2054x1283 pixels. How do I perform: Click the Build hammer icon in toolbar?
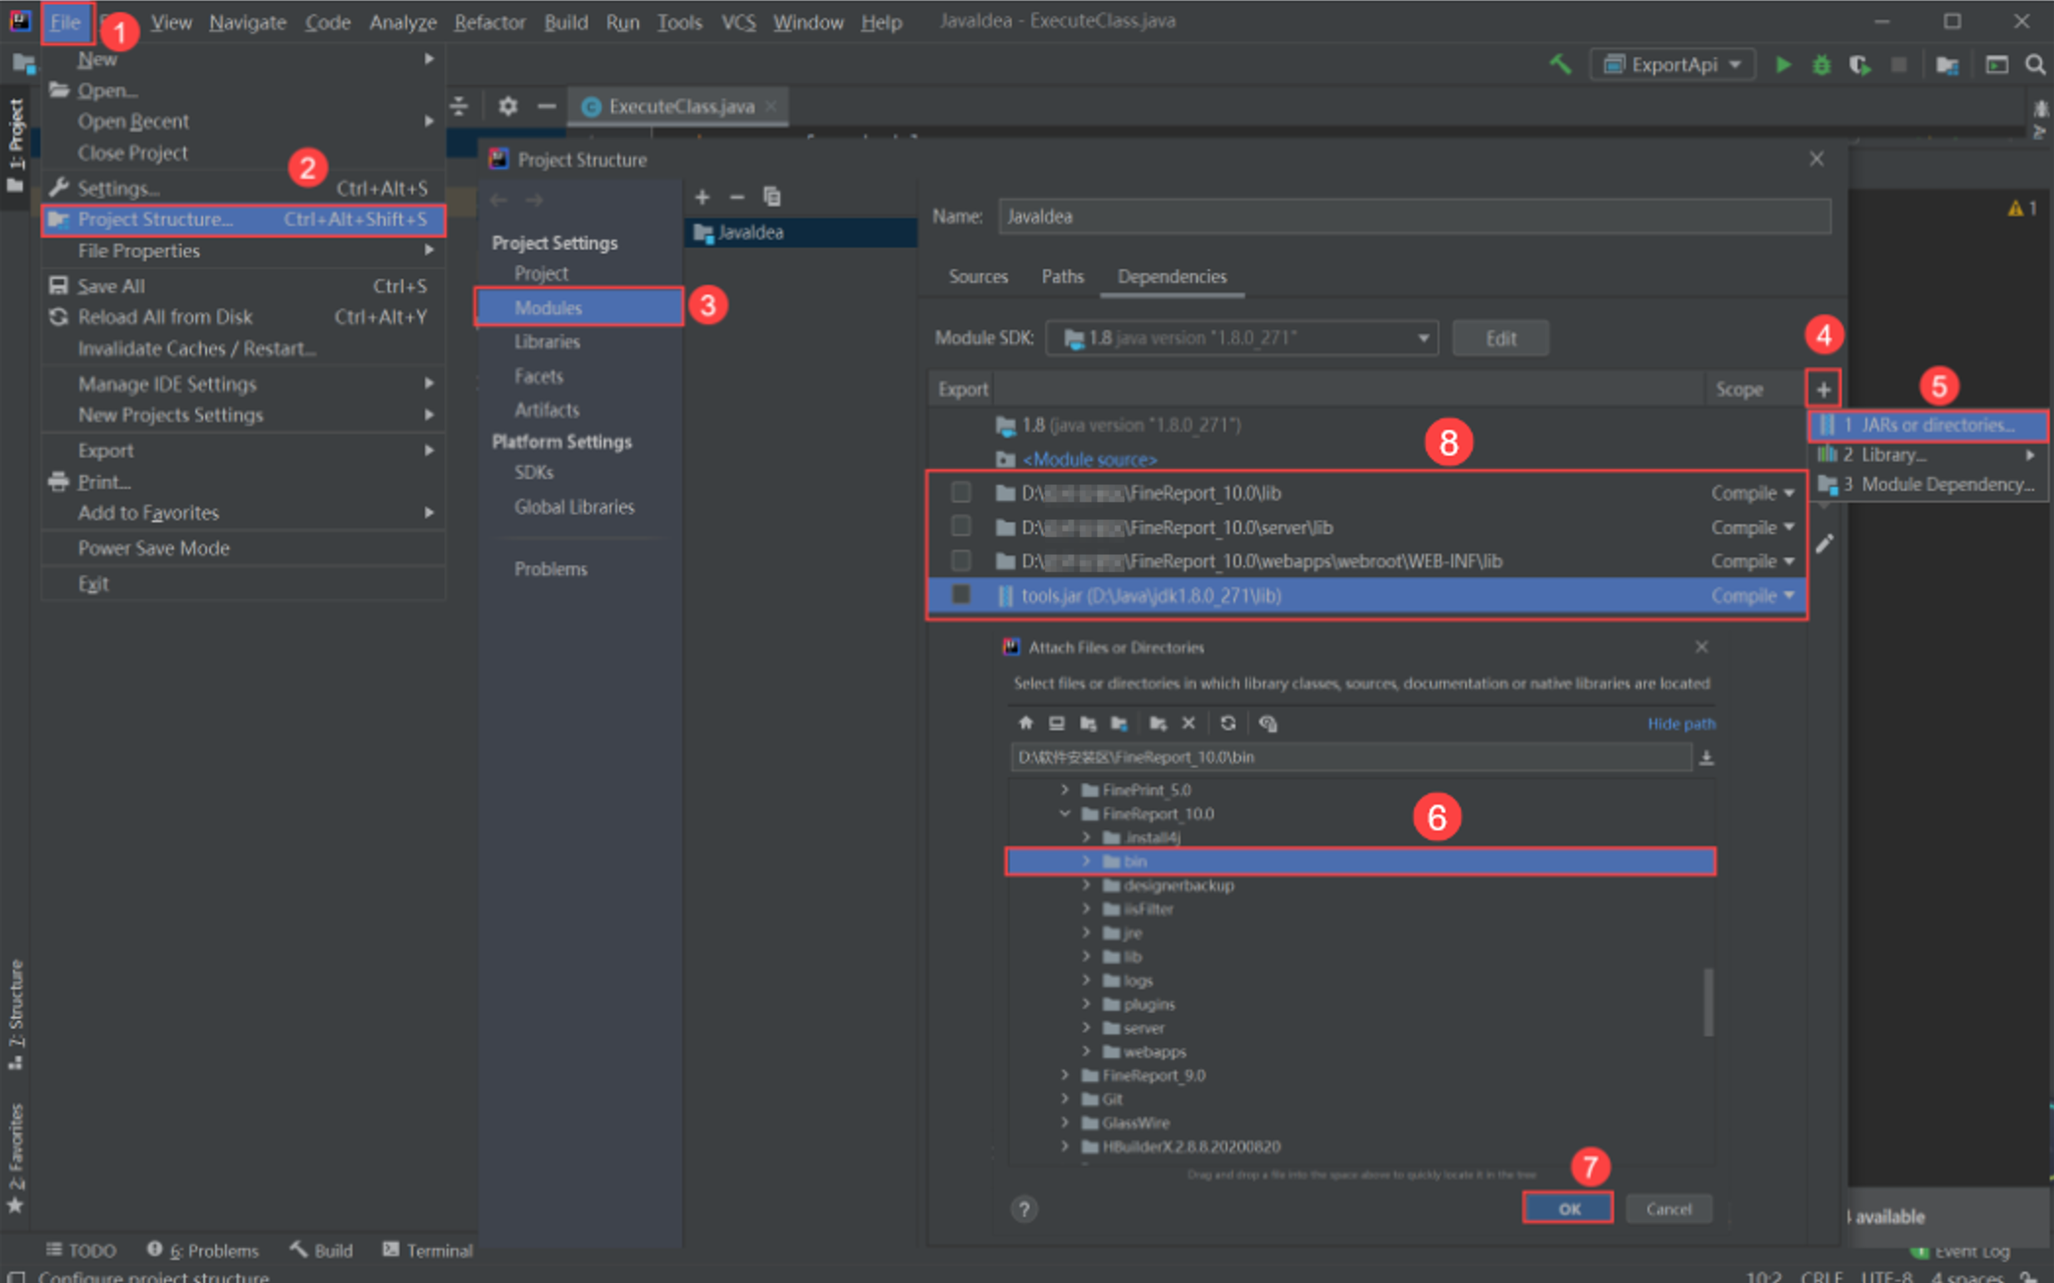(1560, 66)
